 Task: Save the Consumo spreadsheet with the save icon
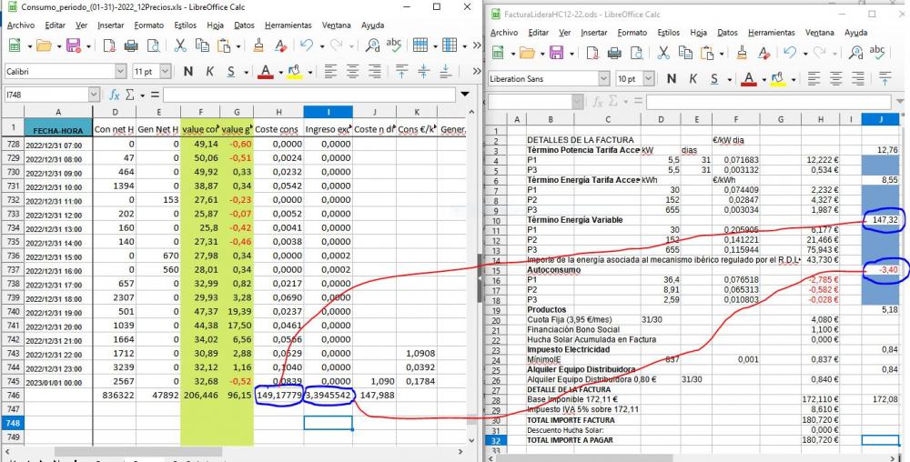[x=73, y=45]
